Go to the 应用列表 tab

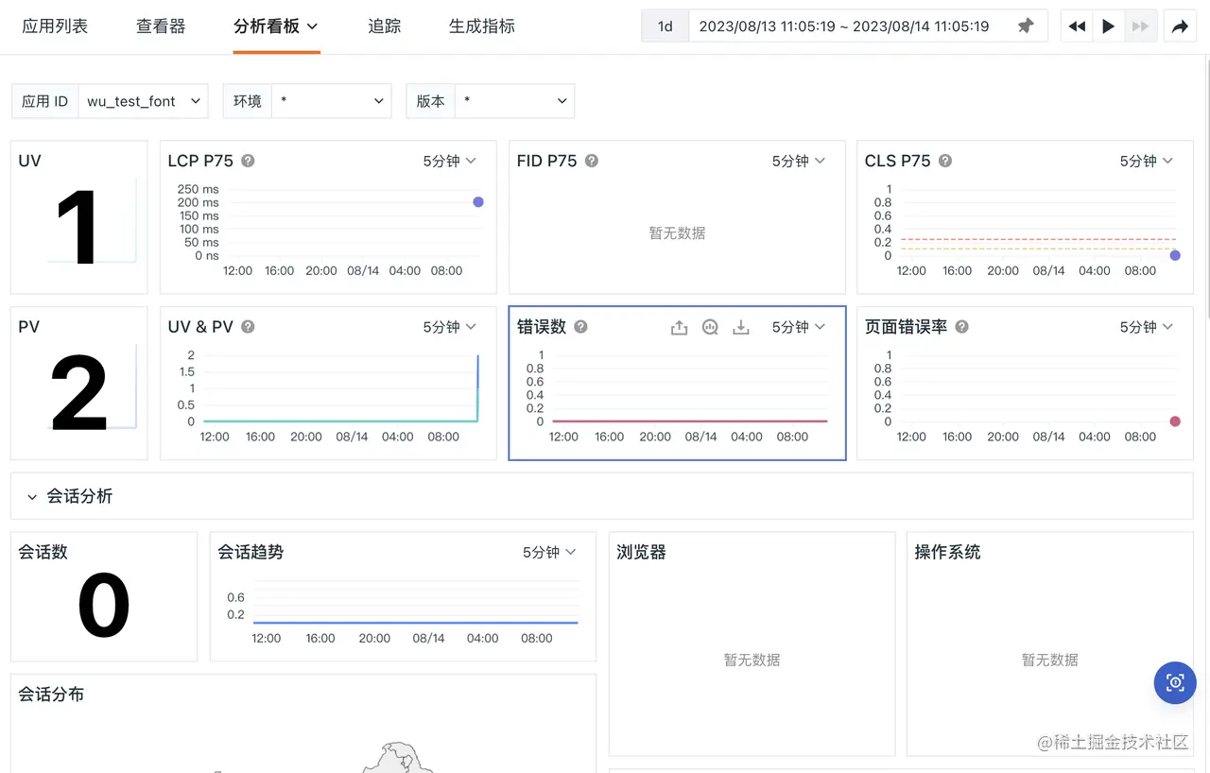click(55, 26)
